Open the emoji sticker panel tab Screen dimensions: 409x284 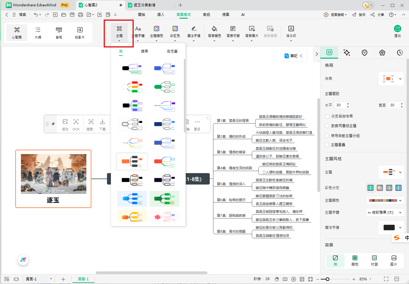365,53
